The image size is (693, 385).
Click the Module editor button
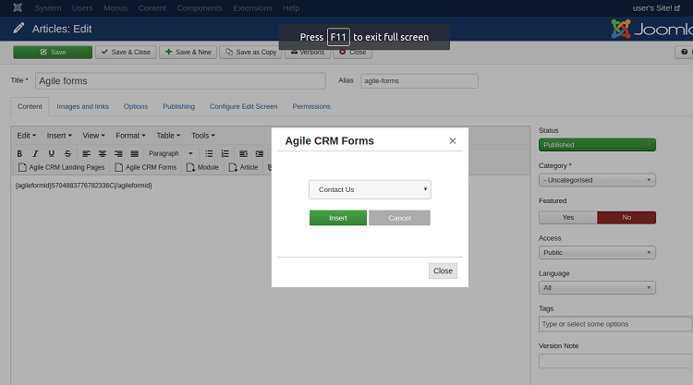click(x=203, y=167)
